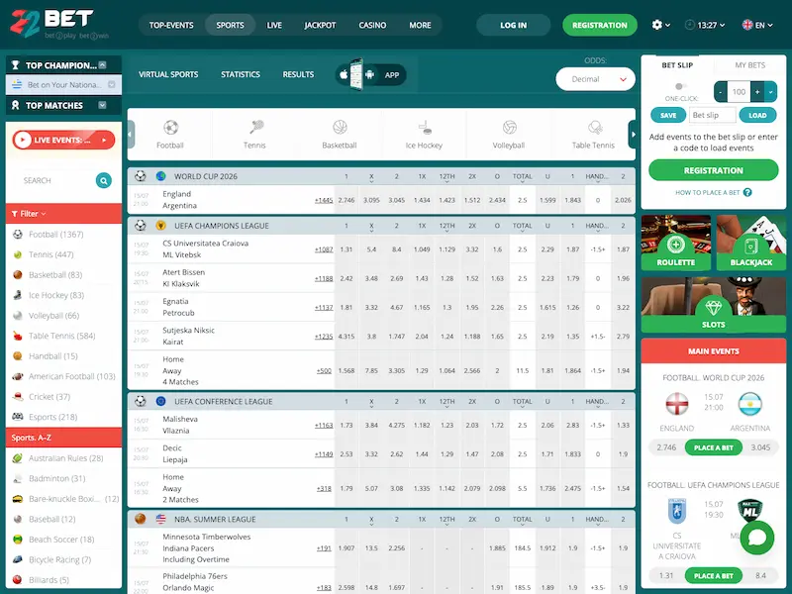Open Results link
This screenshot has width=792, height=594.
pyautogui.click(x=298, y=74)
